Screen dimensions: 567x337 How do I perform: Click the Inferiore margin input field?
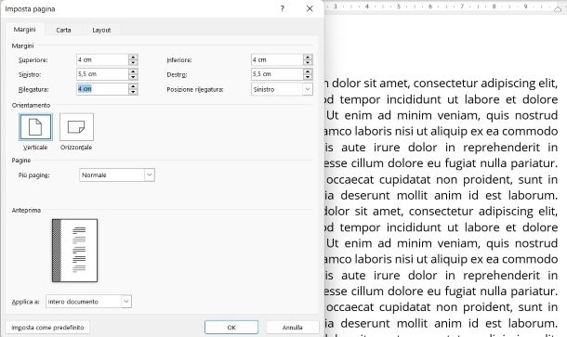click(x=277, y=59)
